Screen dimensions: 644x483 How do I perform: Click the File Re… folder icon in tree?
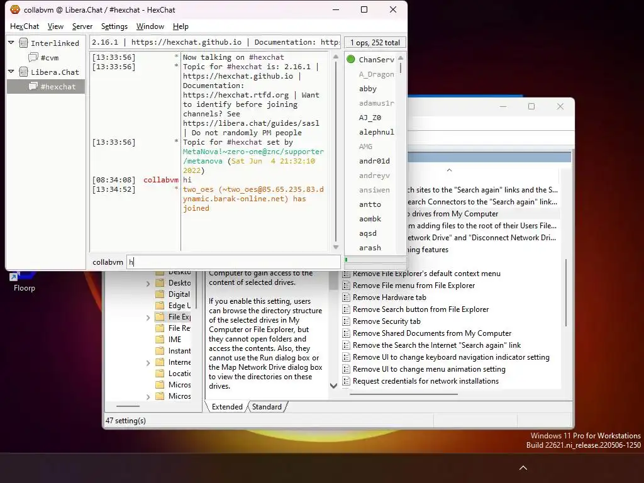[x=160, y=328]
